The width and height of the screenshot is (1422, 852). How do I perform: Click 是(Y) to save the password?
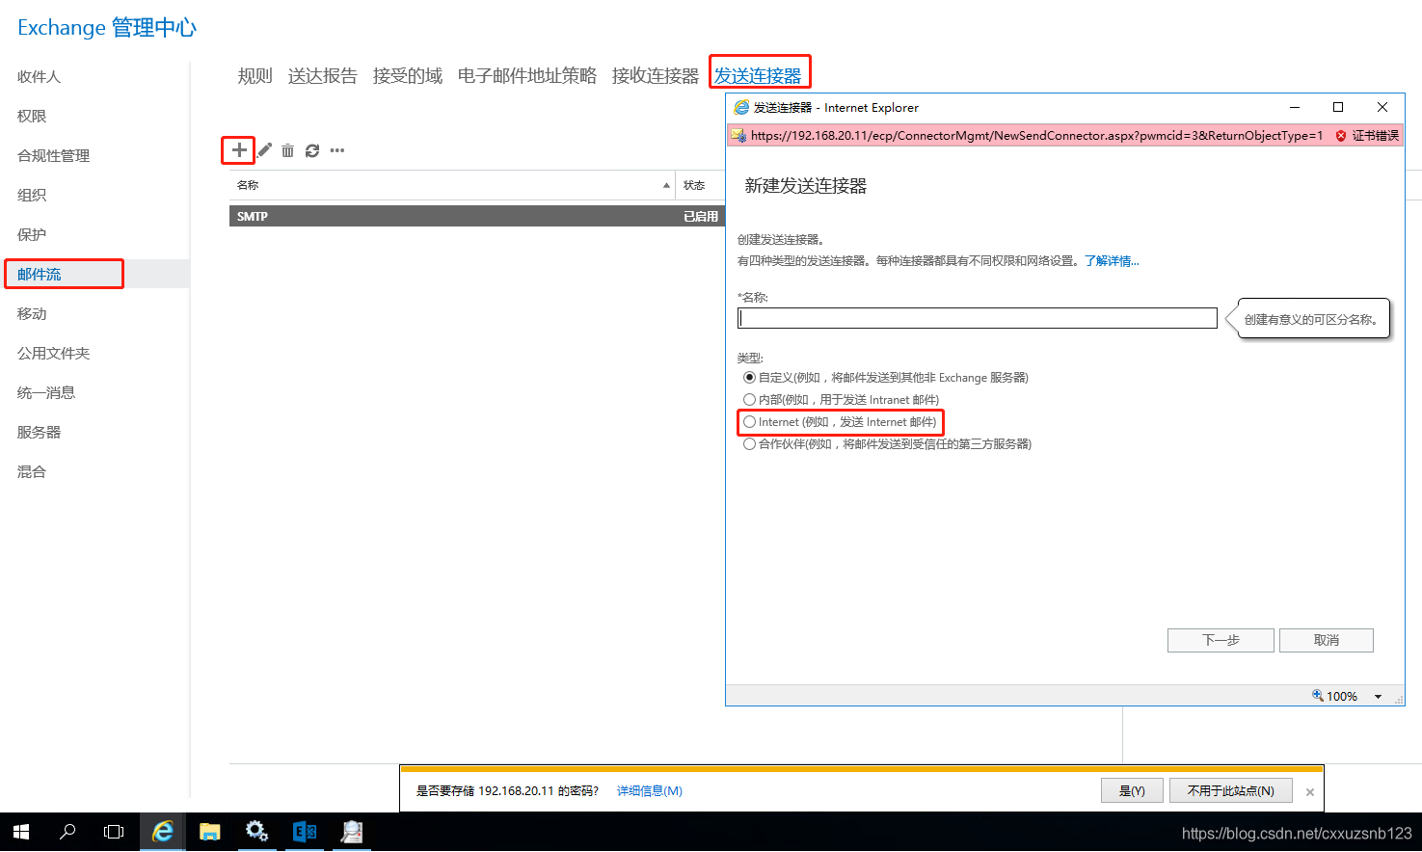(x=1132, y=790)
